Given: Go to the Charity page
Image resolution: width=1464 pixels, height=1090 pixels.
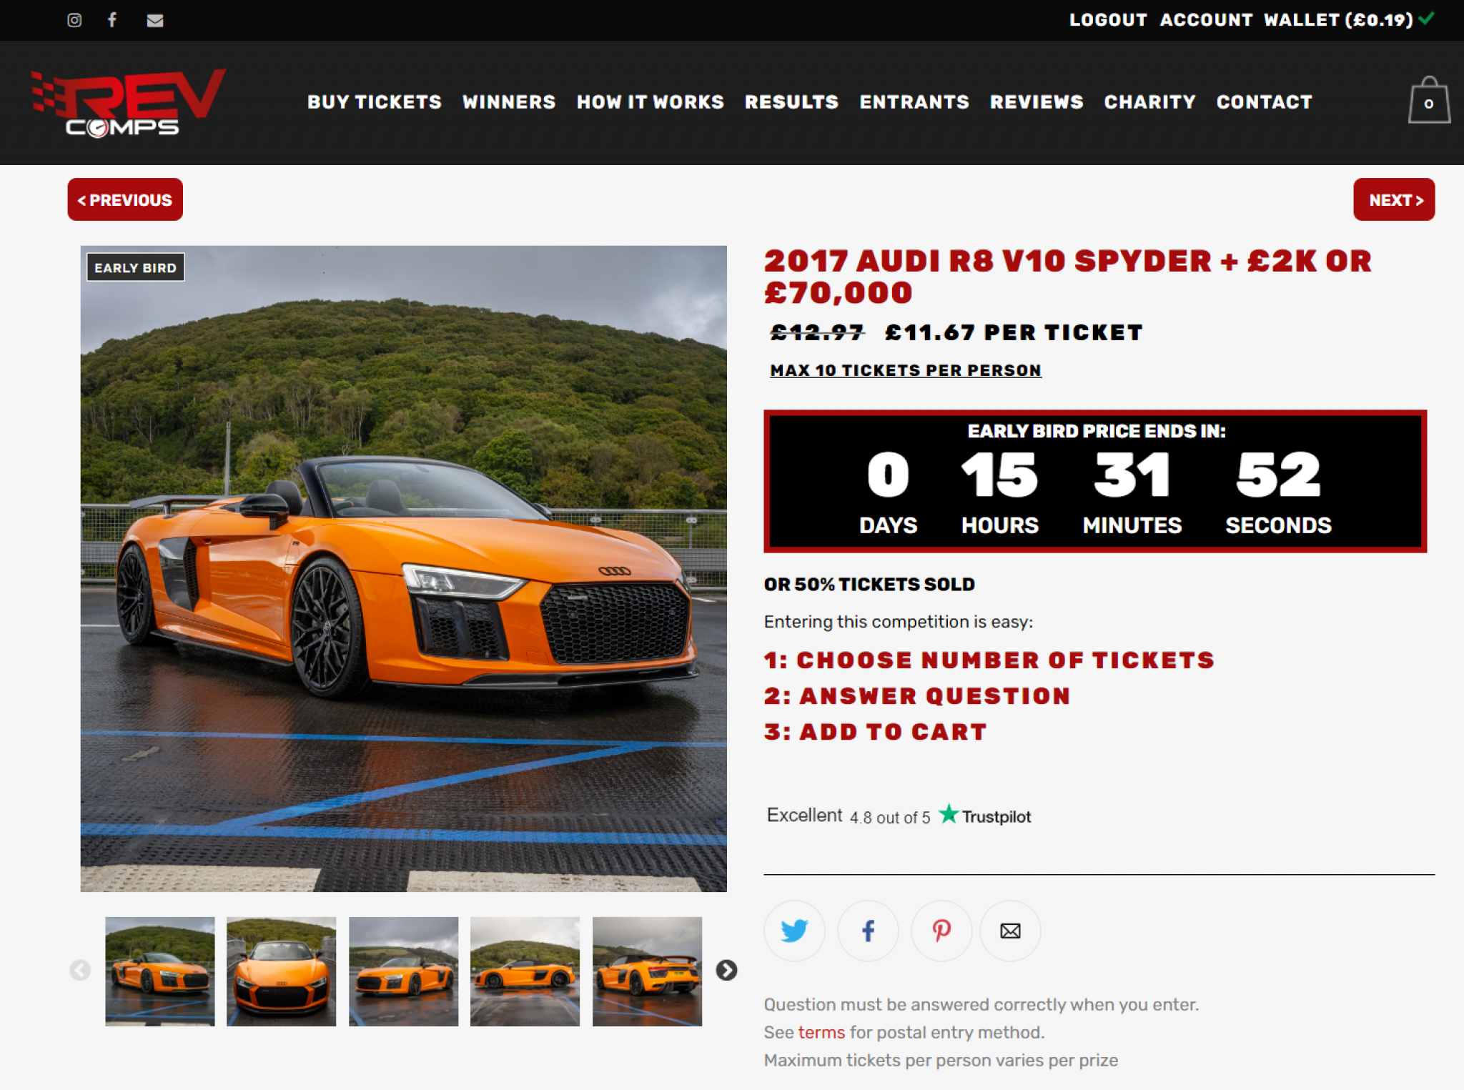Looking at the screenshot, I should pyautogui.click(x=1150, y=102).
